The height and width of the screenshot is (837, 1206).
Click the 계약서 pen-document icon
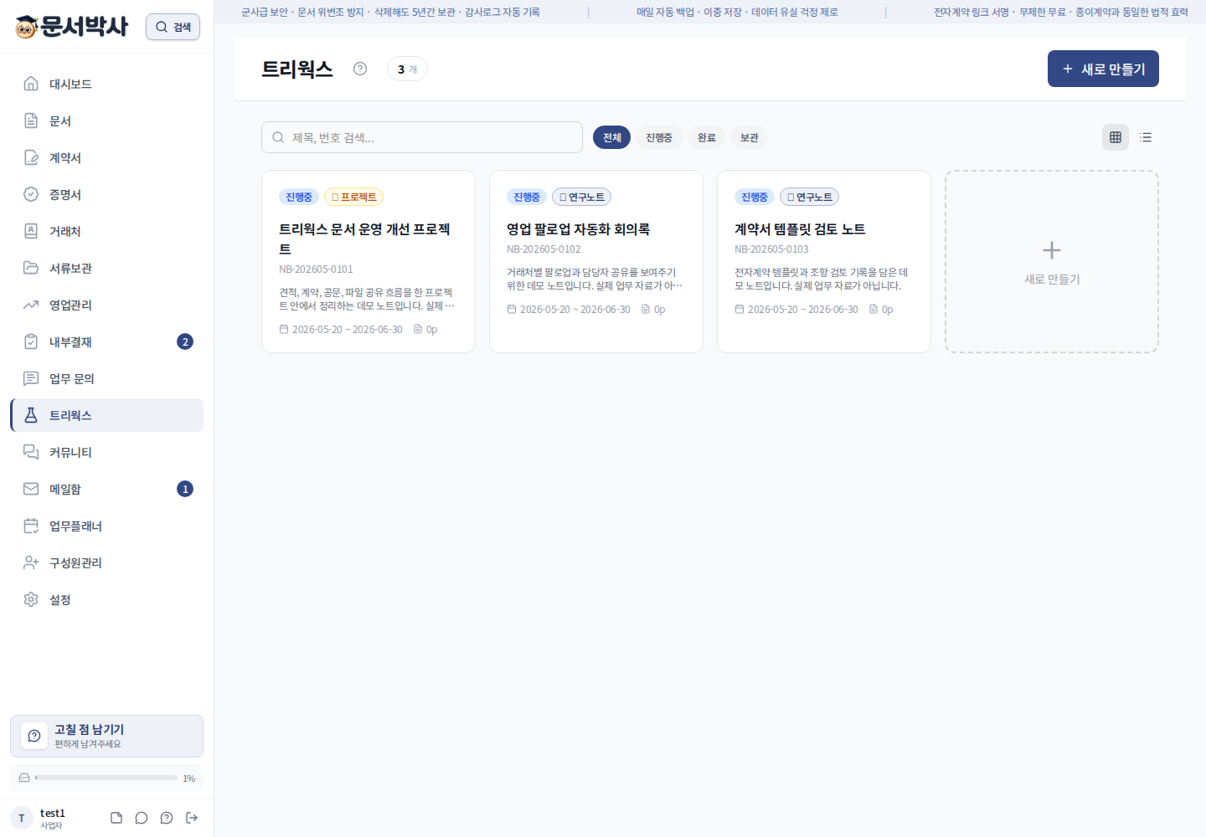31,157
